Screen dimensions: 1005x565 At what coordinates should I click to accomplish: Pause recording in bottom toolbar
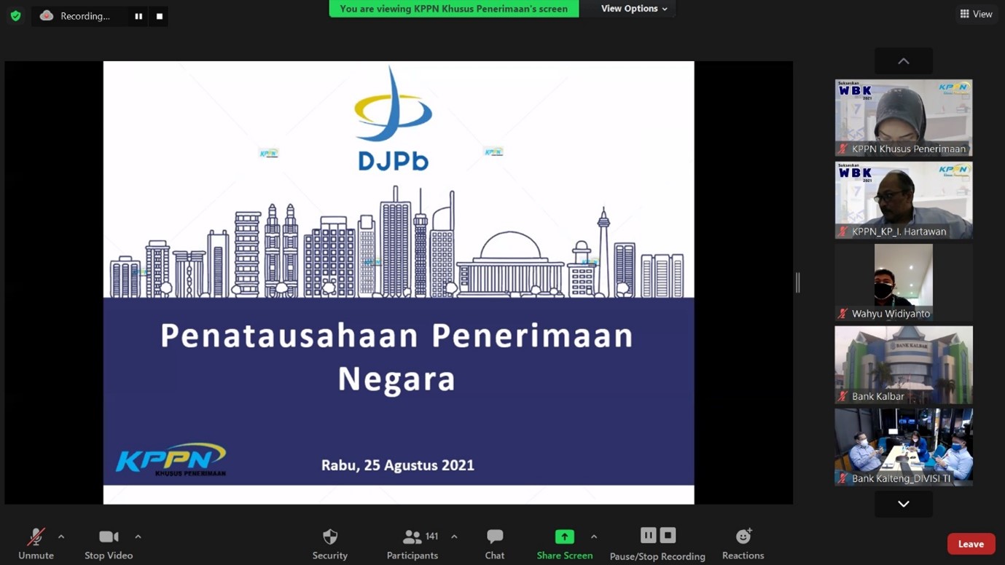[x=648, y=535]
